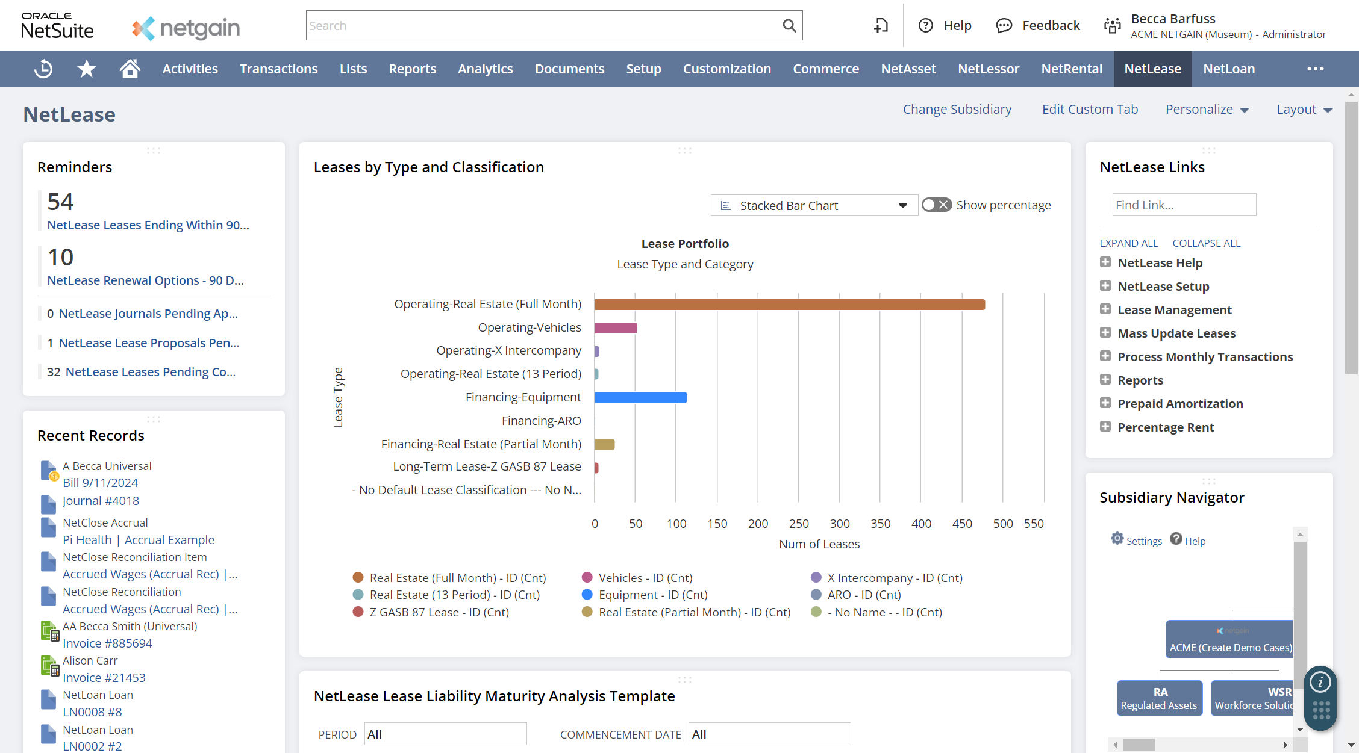Open the Recent Records history icon
The image size is (1359, 753).
(43, 69)
